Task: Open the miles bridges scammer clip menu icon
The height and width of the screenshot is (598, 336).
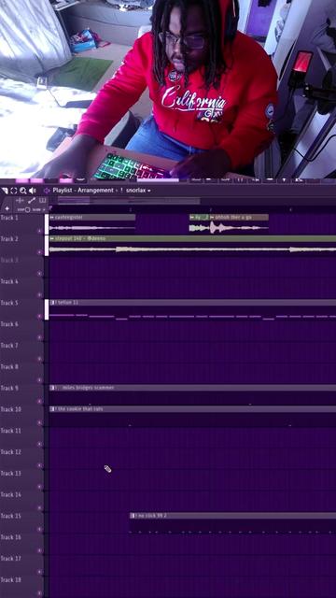Action: tap(52, 388)
